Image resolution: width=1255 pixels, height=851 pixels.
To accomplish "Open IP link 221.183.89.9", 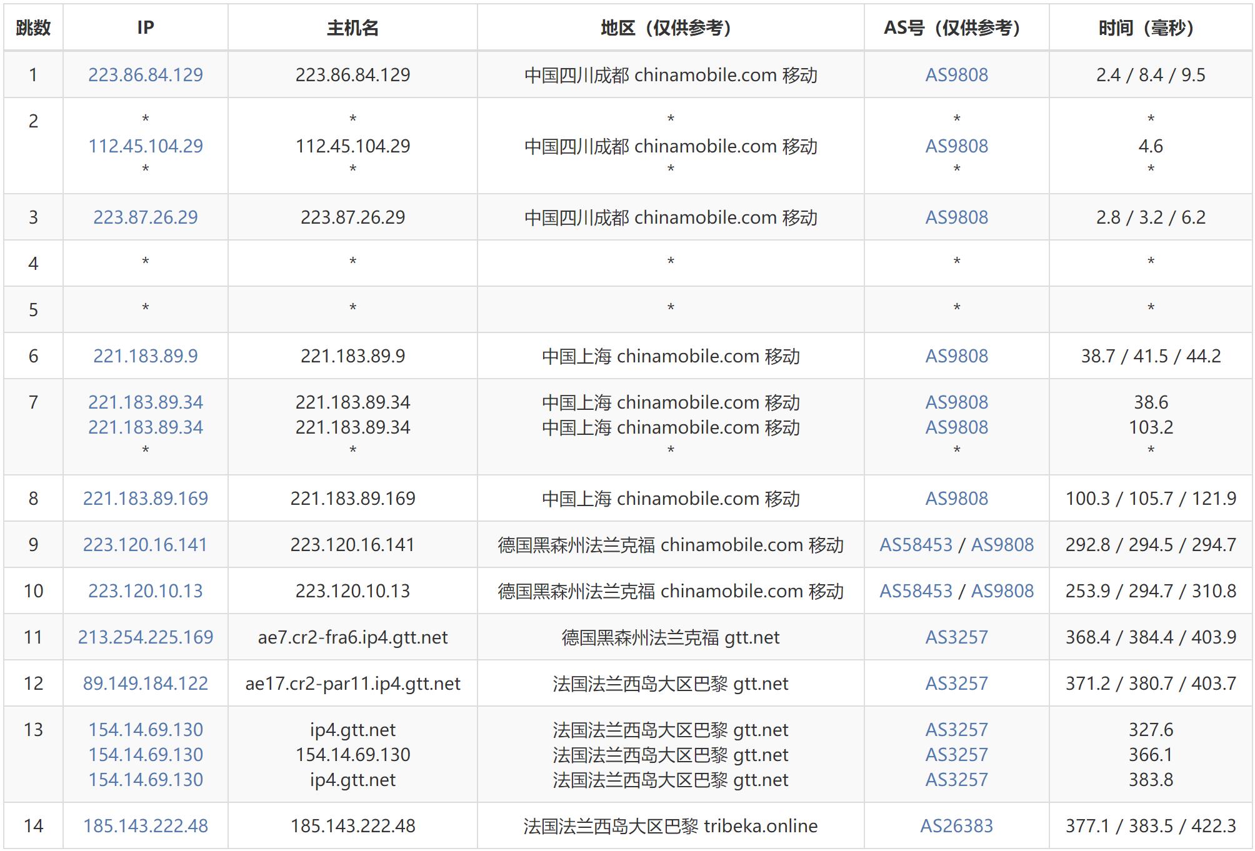I will coord(146,356).
